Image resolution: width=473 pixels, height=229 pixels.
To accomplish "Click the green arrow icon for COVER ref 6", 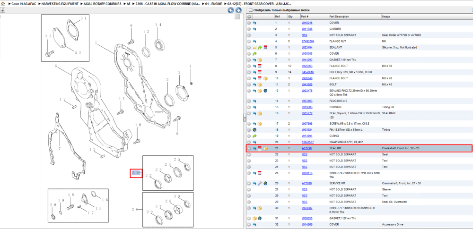I will (254, 54).
